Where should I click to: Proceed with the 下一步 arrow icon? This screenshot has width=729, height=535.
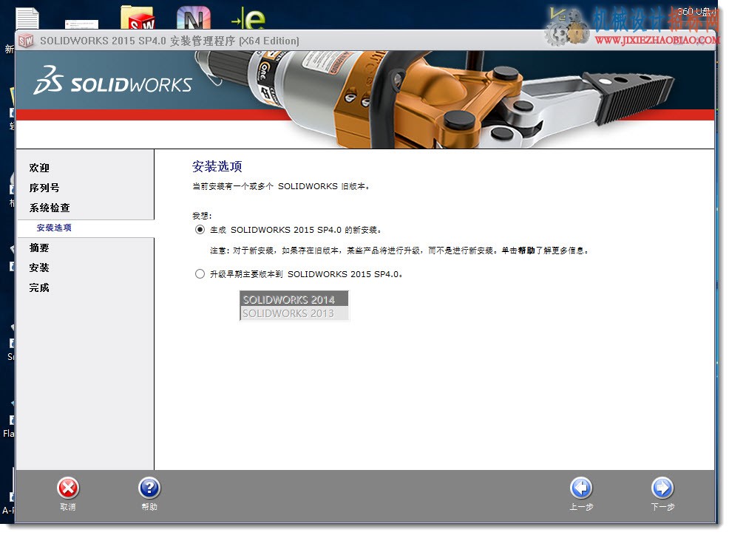(662, 488)
